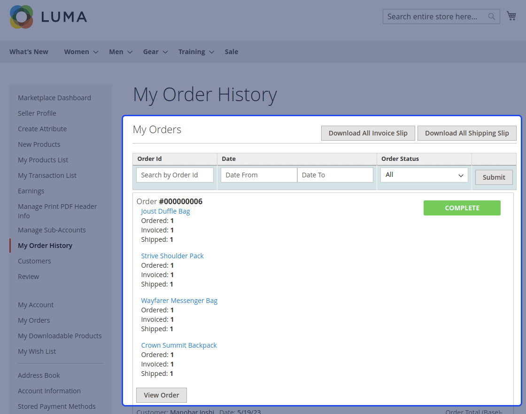Open the shopping cart
This screenshot has height=414, width=526.
click(511, 16)
